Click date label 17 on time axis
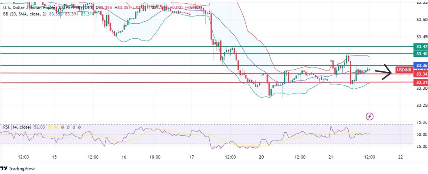Viewport: 428px width, 174px height. 191,157
